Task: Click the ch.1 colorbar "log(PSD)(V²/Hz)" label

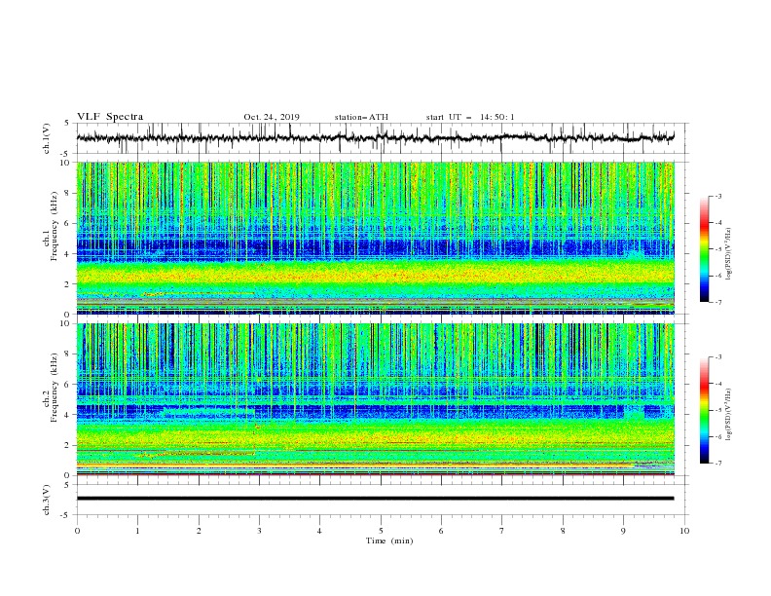Action: (729, 254)
